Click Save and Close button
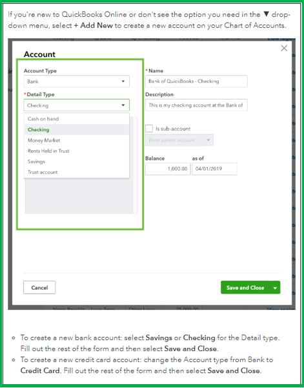The width and height of the screenshot is (304, 388). [245, 288]
